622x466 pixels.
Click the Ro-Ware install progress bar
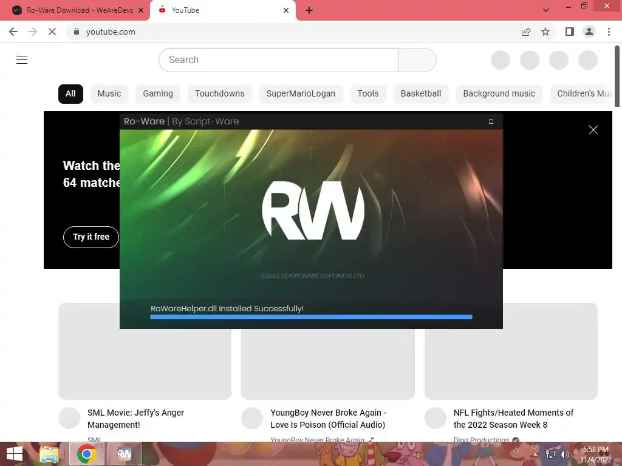(x=312, y=317)
